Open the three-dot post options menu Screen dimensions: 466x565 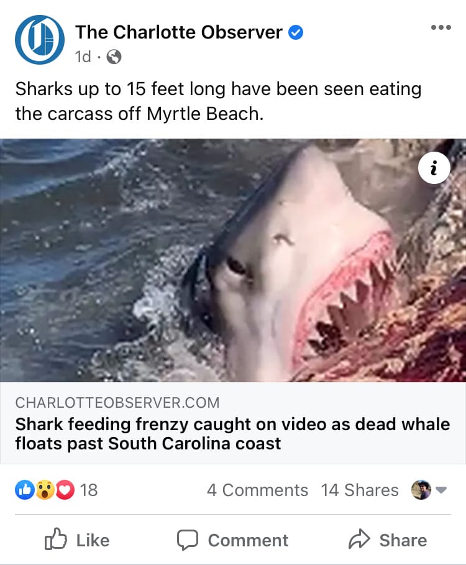[441, 27]
